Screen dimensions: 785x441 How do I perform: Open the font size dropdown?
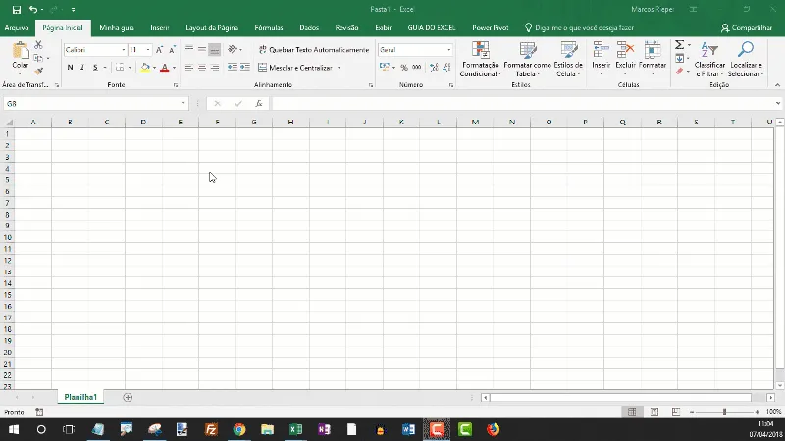tap(148, 50)
